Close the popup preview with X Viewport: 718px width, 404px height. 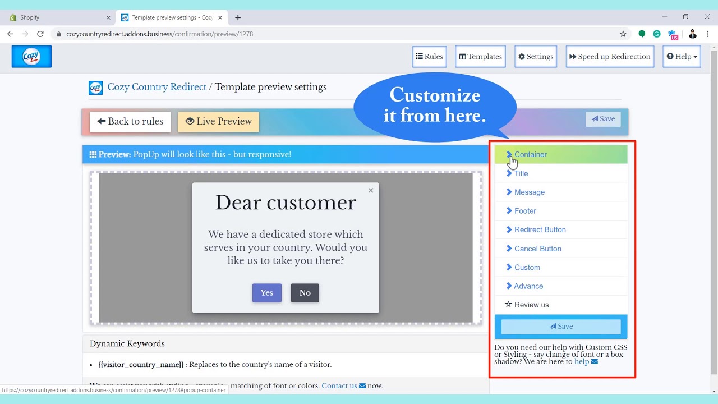(371, 190)
